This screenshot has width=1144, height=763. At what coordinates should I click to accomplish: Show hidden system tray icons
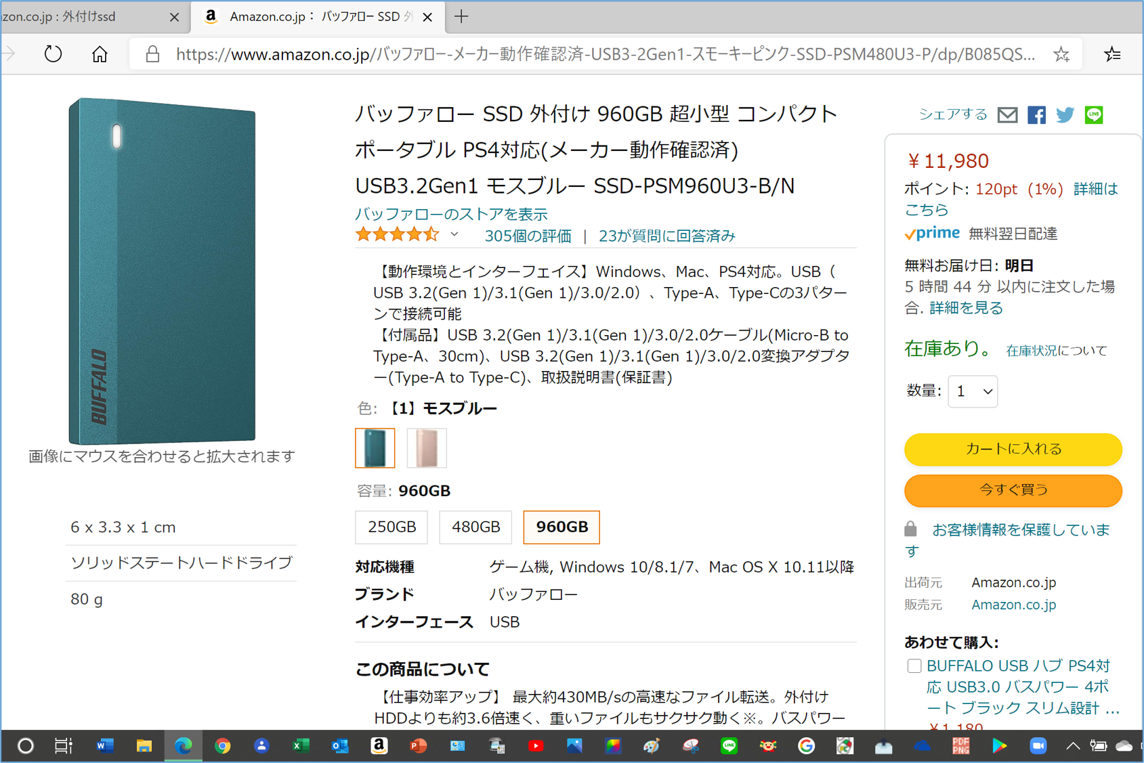point(1073,746)
